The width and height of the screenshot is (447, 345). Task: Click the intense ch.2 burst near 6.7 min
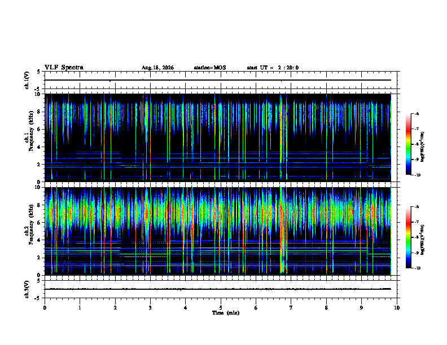pos(283,231)
